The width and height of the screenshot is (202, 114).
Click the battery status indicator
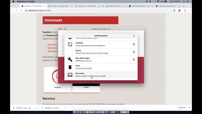click(x=164, y=1)
